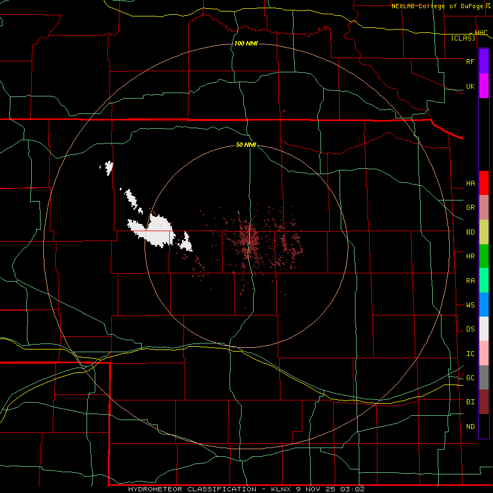Click the white DS legend swatch

pos(484,329)
